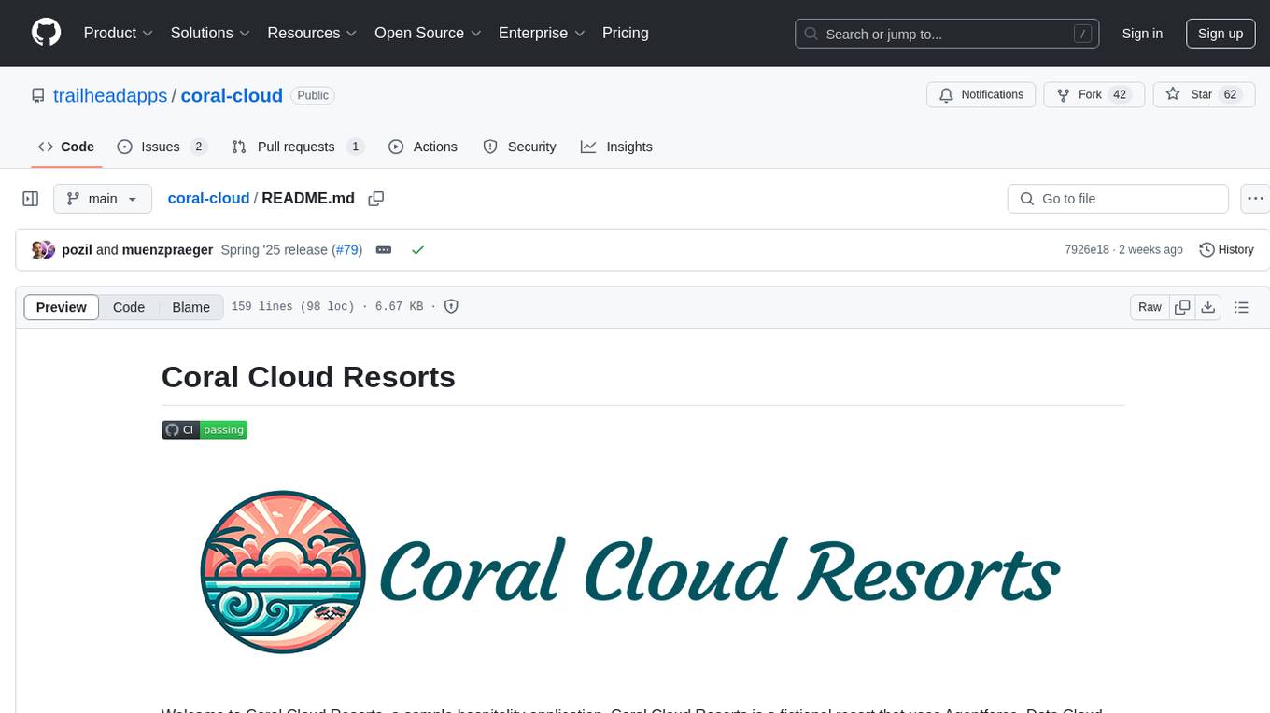
Task: Open the file History
Action: (1226, 249)
